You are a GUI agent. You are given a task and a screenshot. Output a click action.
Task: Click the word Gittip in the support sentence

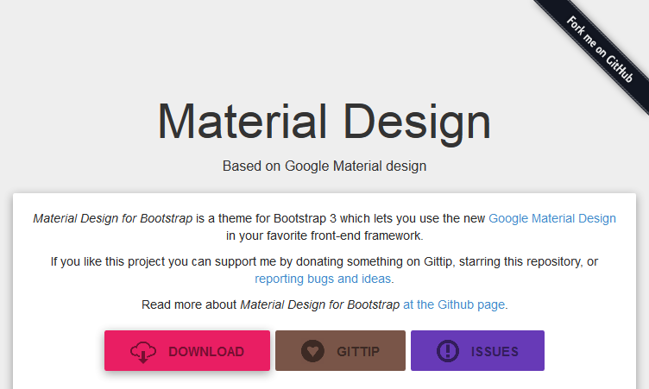click(x=439, y=261)
